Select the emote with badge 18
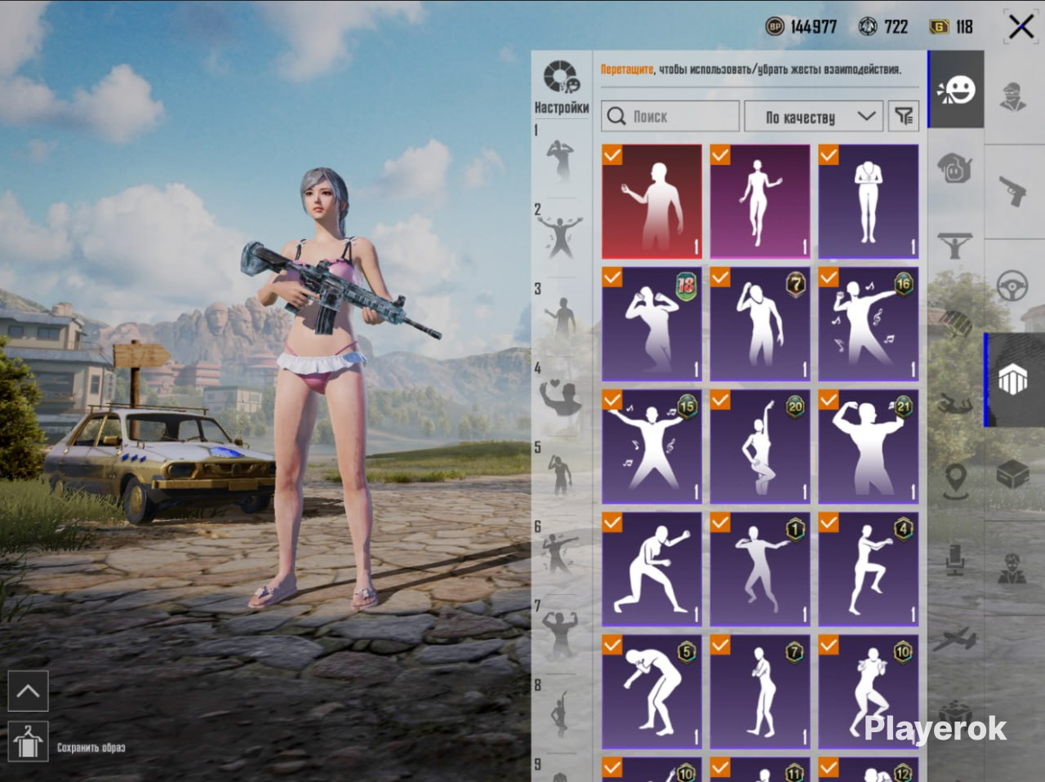This screenshot has height=782, width=1045. [651, 324]
